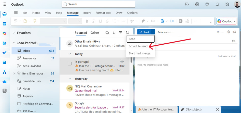
Task: Click the Bcc link
Action: (234, 41)
